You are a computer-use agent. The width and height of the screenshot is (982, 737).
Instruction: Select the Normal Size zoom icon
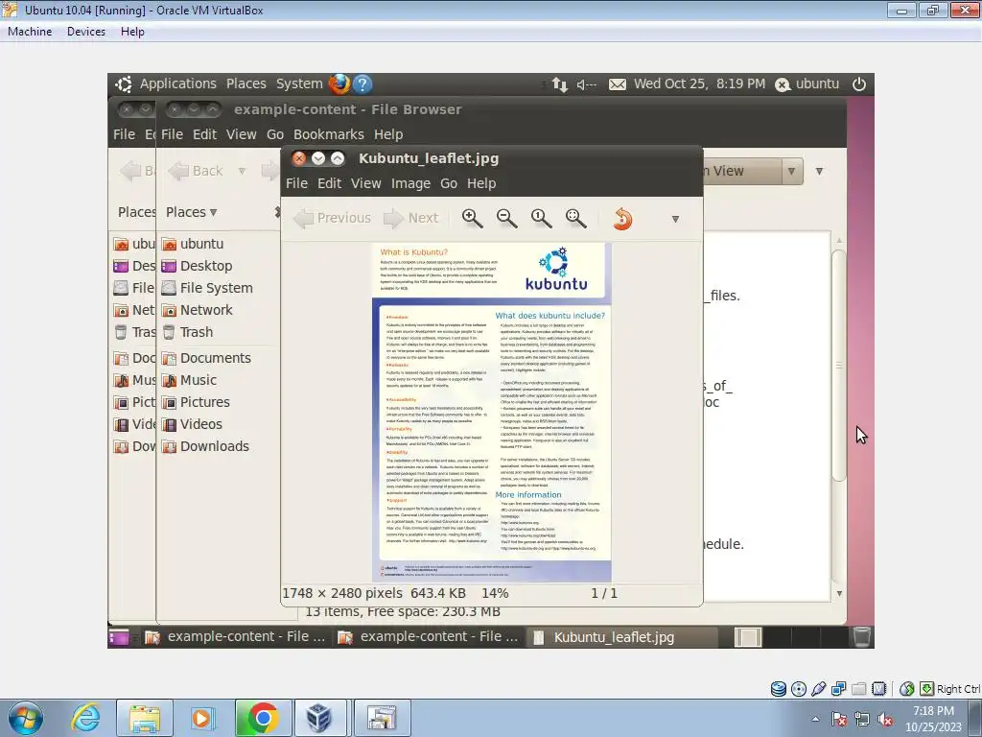coord(541,218)
